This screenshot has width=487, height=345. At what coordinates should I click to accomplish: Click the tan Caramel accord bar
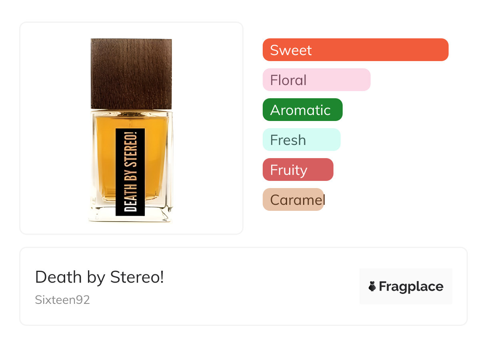pos(293,200)
